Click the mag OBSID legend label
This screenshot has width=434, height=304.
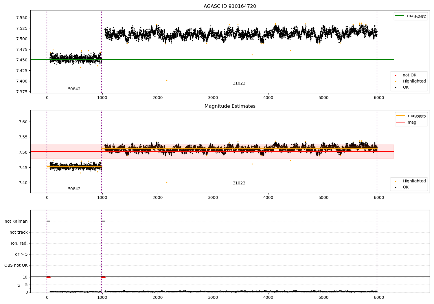[x=417, y=116]
